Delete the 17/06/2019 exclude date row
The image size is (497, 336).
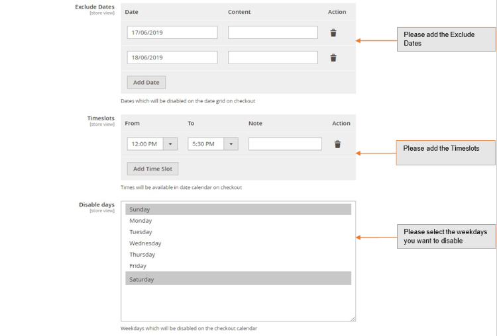click(333, 33)
